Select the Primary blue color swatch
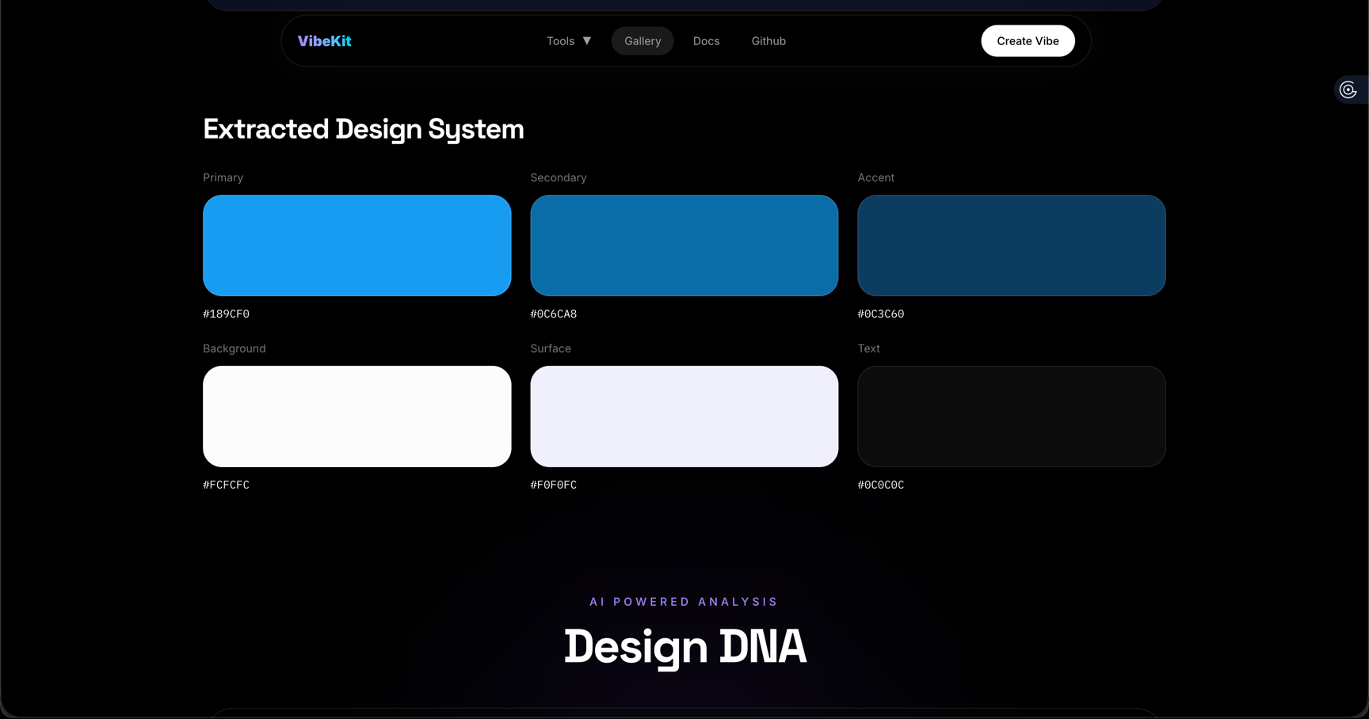Image resolution: width=1369 pixels, height=719 pixels. 357,245
